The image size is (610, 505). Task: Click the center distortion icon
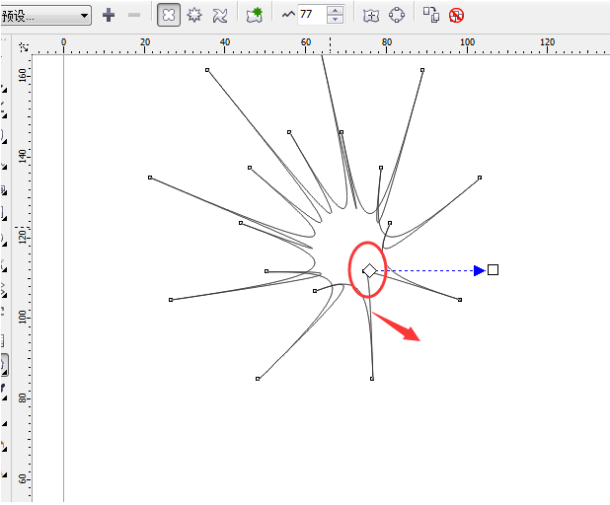(x=371, y=16)
